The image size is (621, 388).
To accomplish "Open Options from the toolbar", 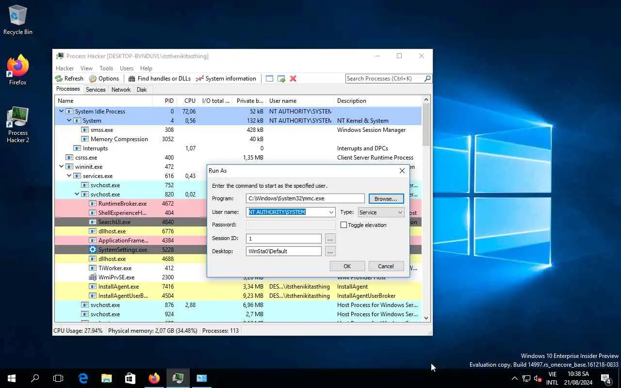I will click(x=104, y=79).
